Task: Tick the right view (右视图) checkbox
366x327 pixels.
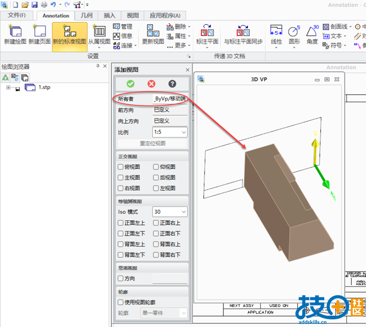Action: click(x=121, y=188)
